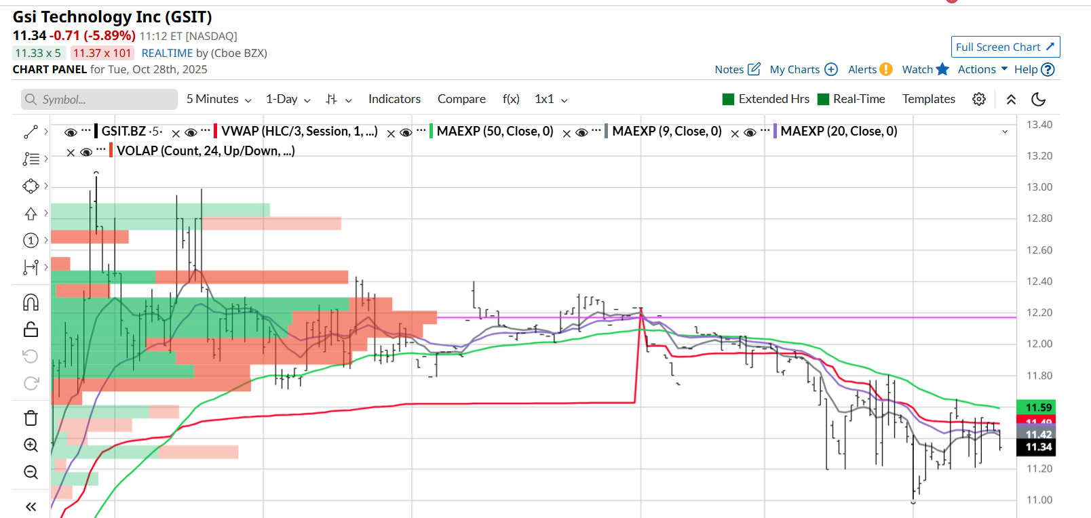Click the MAEXP 50 green color swatch
The width and height of the screenshot is (1091, 518).
432,131
